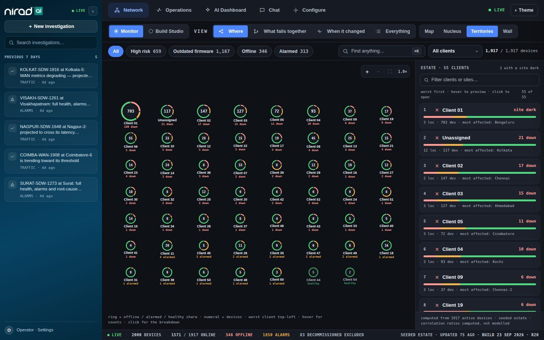Switch to the Map layout tab

429,31
